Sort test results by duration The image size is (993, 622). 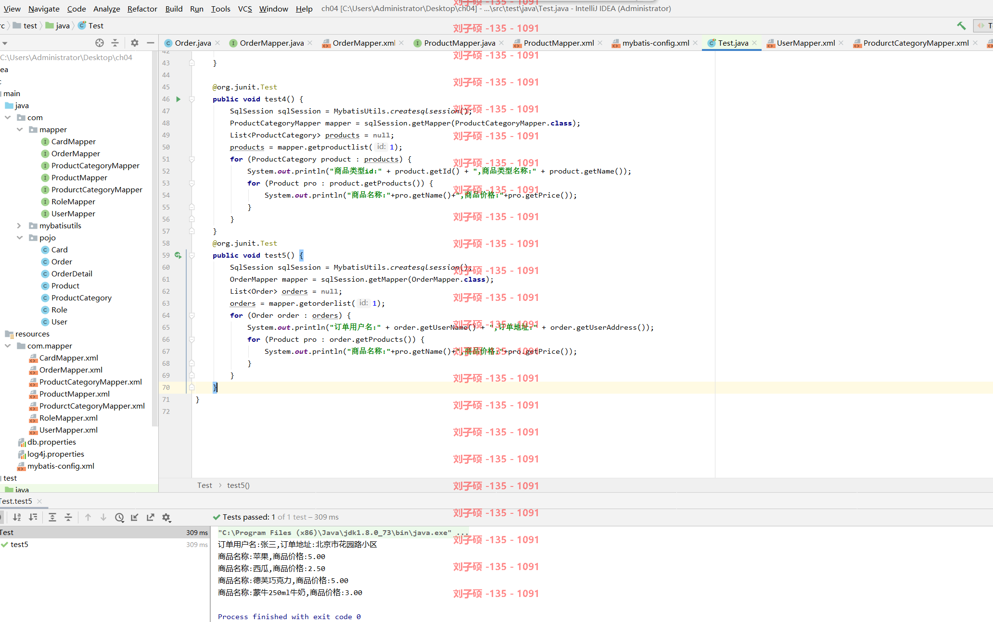point(33,517)
